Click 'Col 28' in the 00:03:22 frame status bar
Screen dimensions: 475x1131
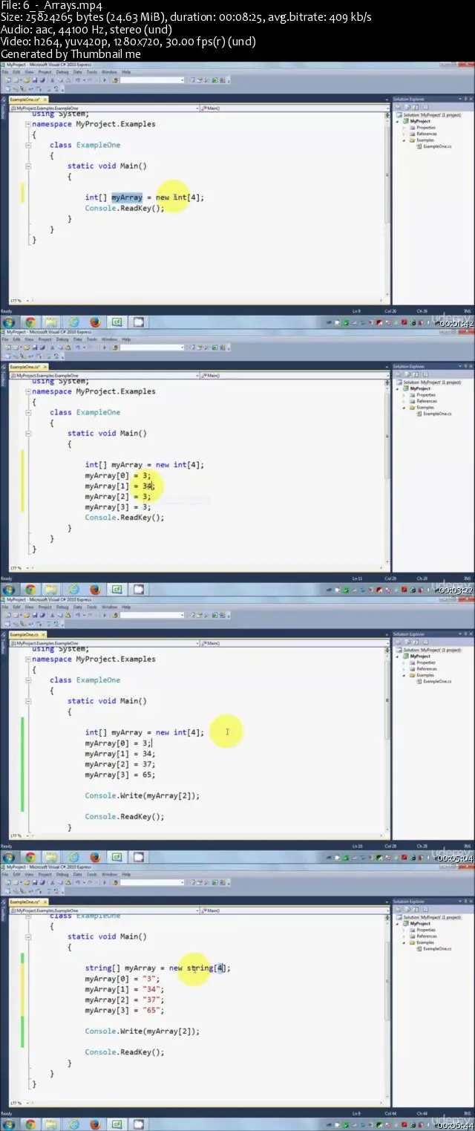(x=391, y=578)
